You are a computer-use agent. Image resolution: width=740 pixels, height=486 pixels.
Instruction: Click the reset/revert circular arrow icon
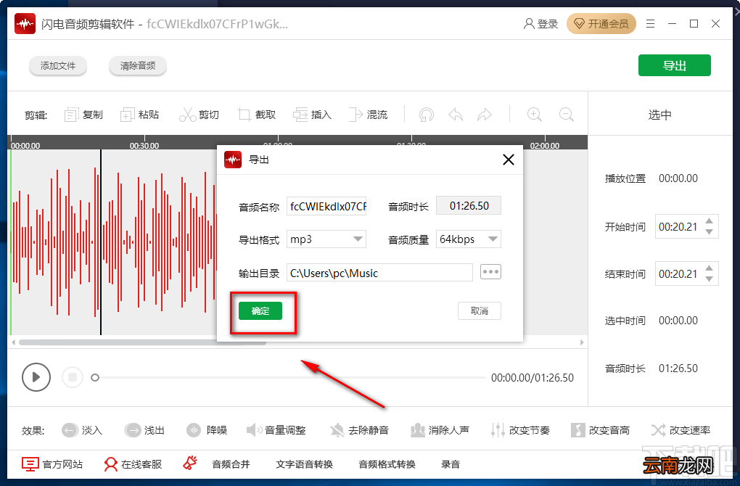tap(426, 115)
